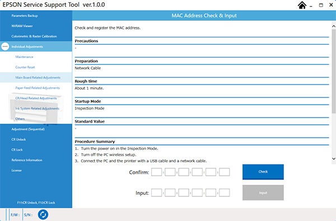Click CR Unlock in sidebar
The image size is (336, 221).
tap(18, 139)
